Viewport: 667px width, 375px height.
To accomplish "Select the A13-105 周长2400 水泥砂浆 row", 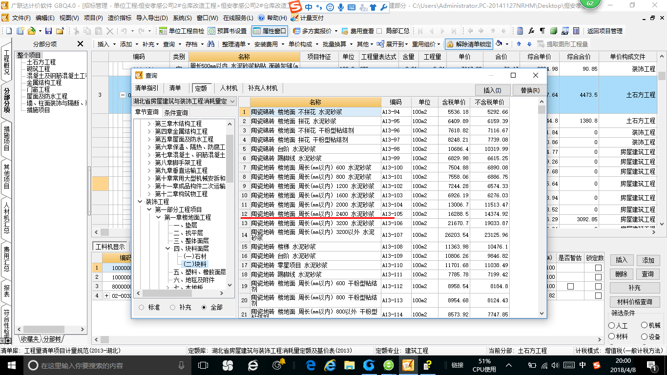I will pos(375,214).
